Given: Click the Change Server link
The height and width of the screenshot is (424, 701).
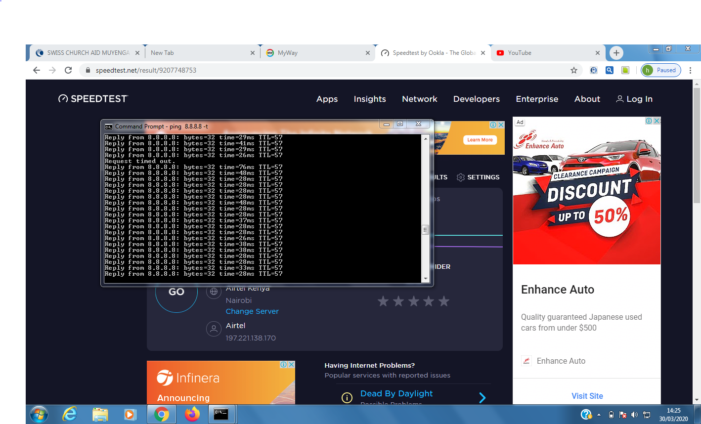Looking at the screenshot, I should (x=252, y=311).
